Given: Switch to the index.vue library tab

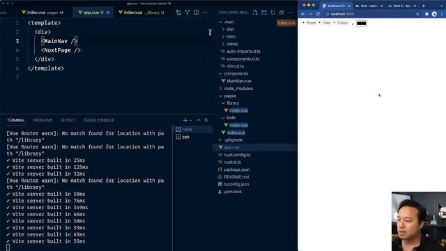Looking at the screenshot, I should tap(141, 13).
